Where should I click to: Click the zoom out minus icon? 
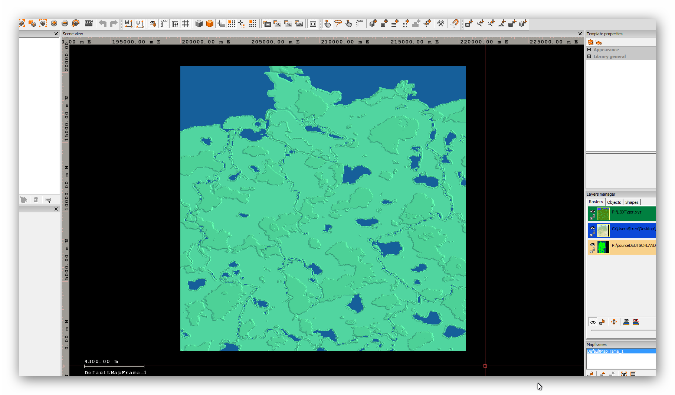coord(65,23)
